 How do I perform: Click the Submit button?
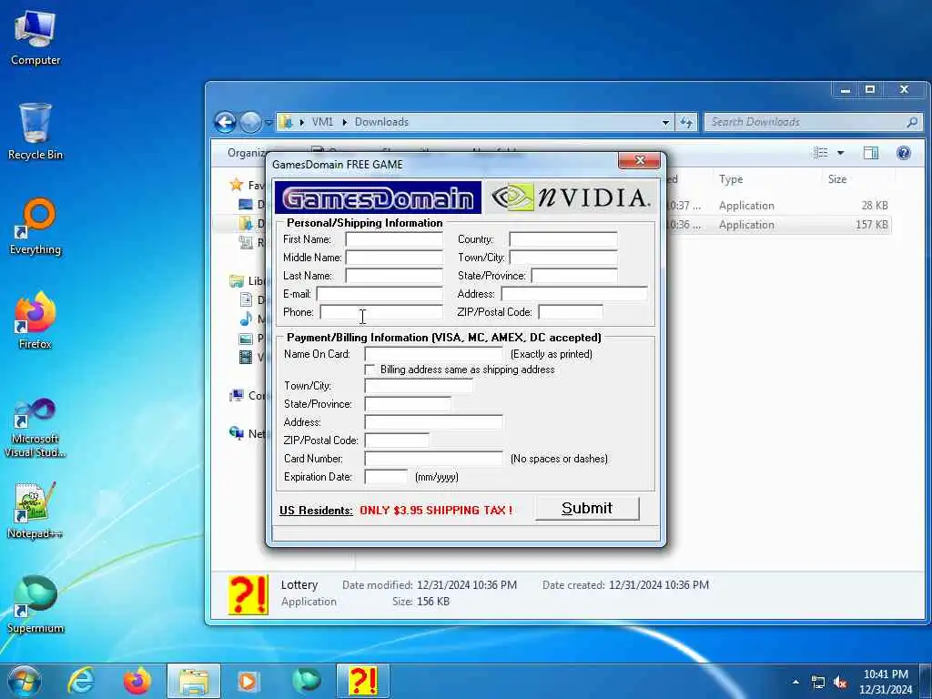pos(587,509)
